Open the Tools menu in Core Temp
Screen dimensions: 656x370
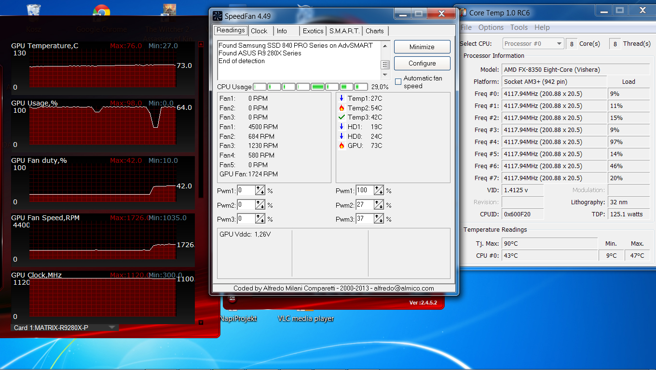(x=519, y=27)
